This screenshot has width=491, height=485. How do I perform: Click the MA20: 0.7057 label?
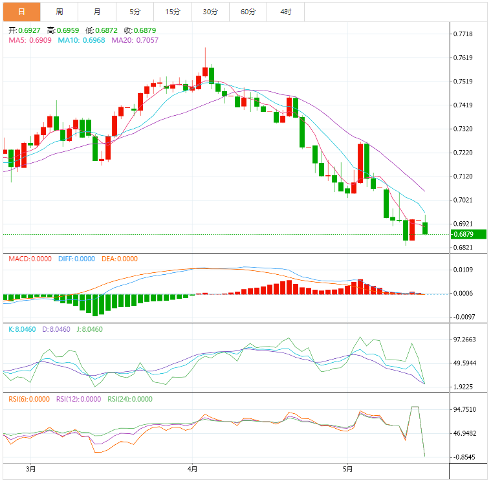click(135, 40)
